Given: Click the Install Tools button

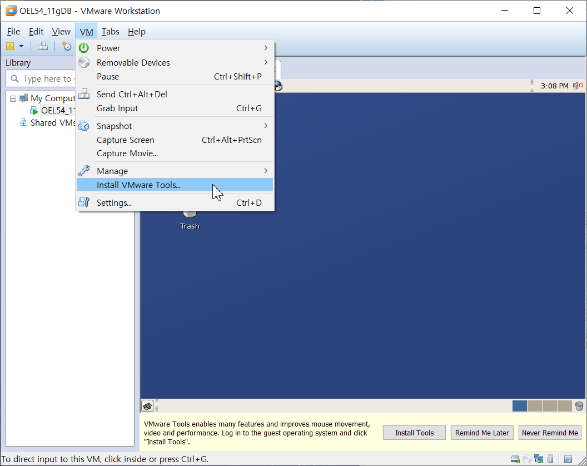Looking at the screenshot, I should pyautogui.click(x=415, y=433).
